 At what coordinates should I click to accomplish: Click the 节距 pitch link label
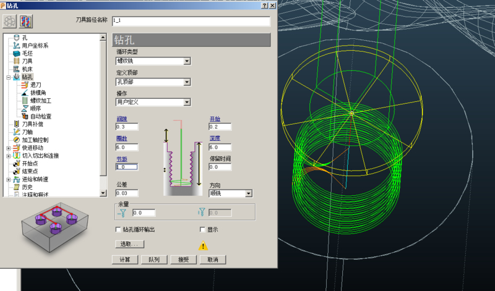(x=122, y=159)
